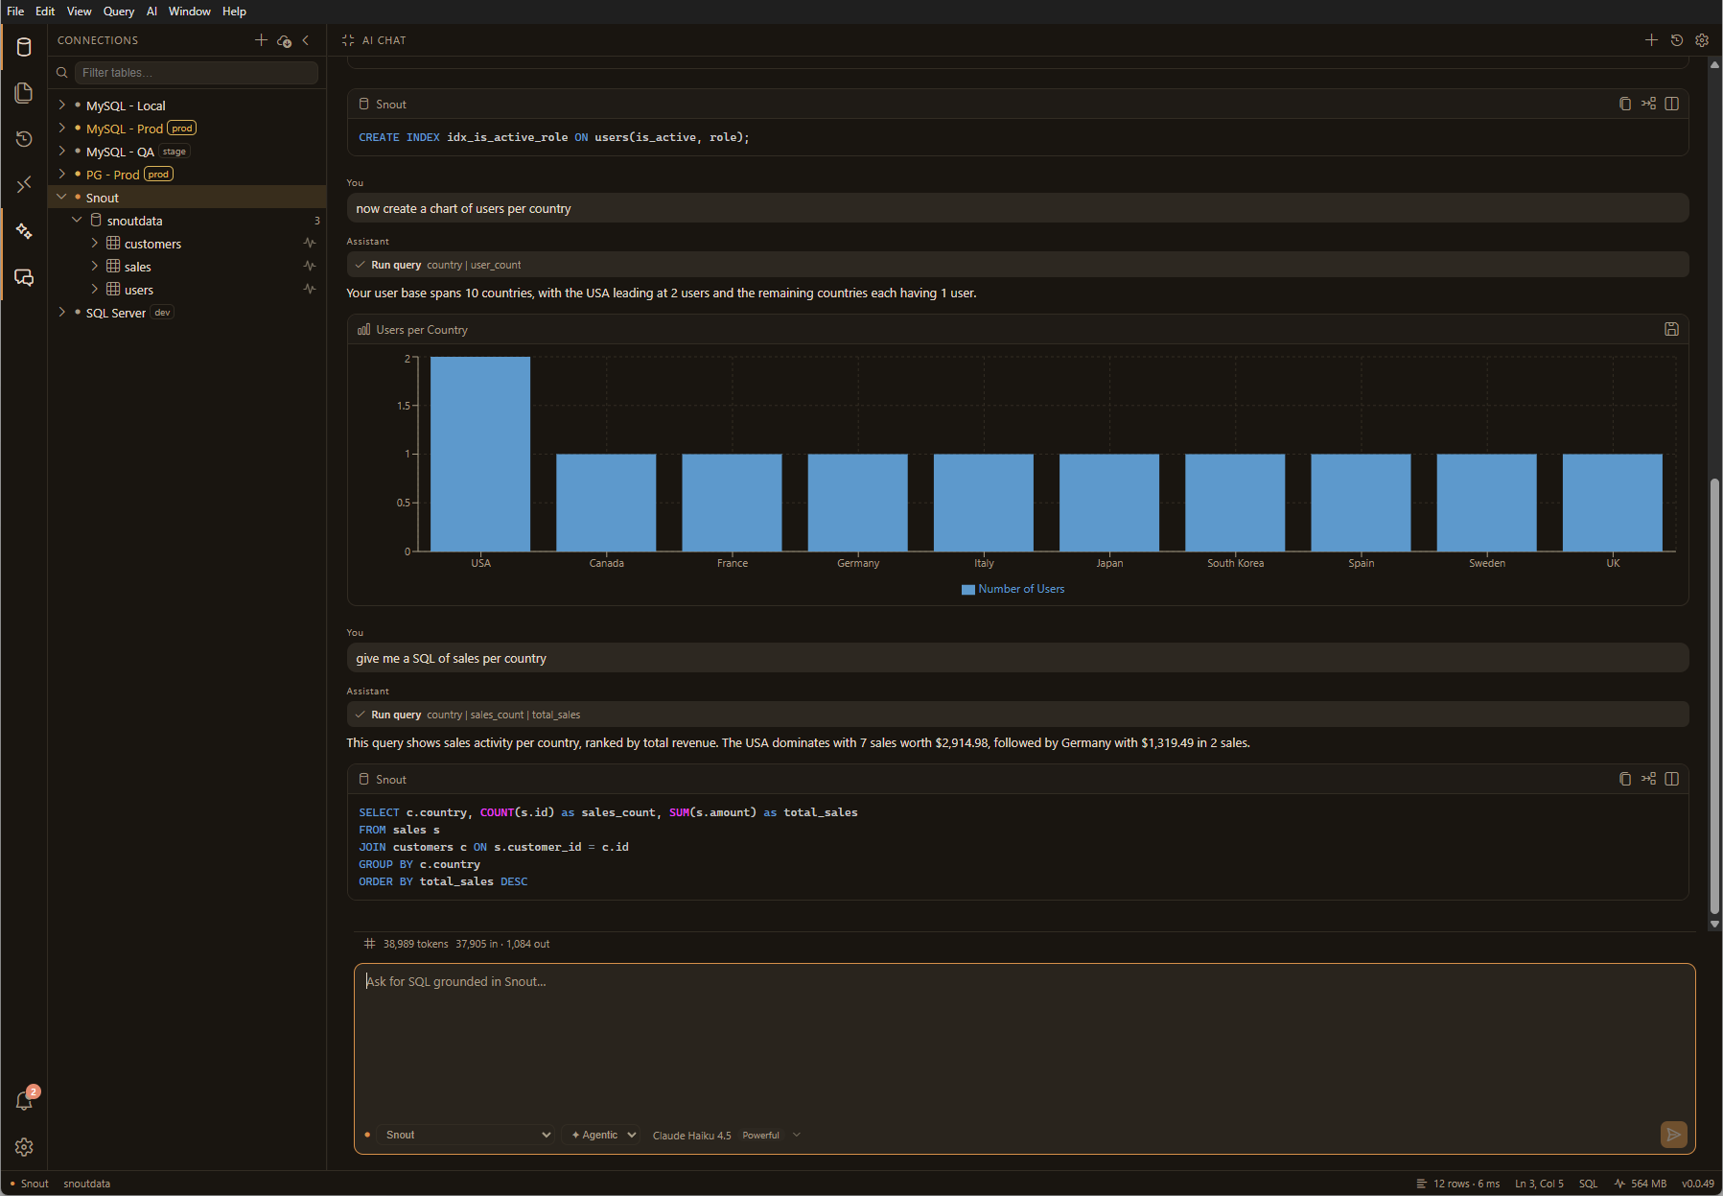Viewport: 1723px width, 1196px height.
Task: Open the saved files sidebar icon
Action: tap(24, 93)
